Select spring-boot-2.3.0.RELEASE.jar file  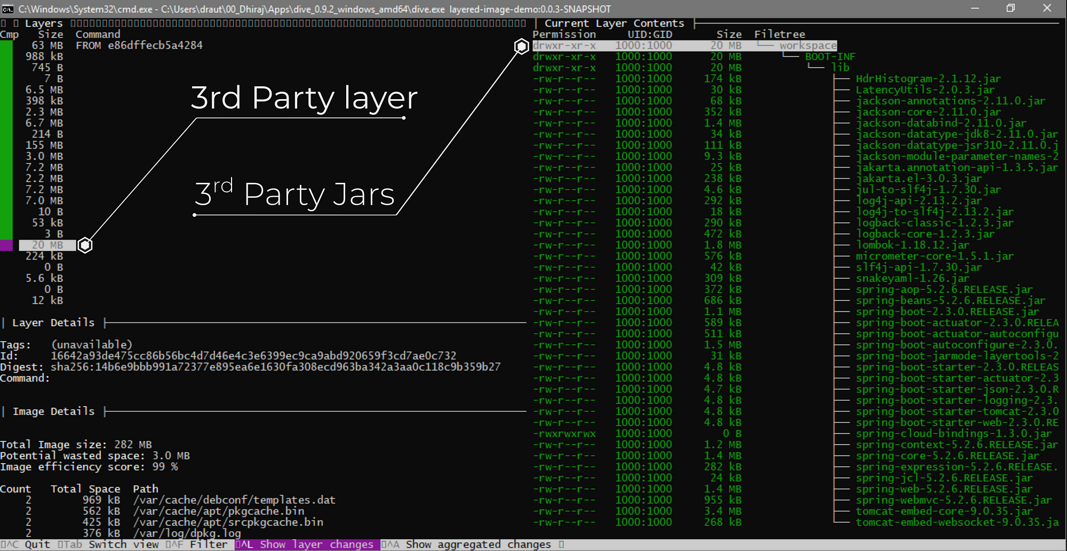947,312
